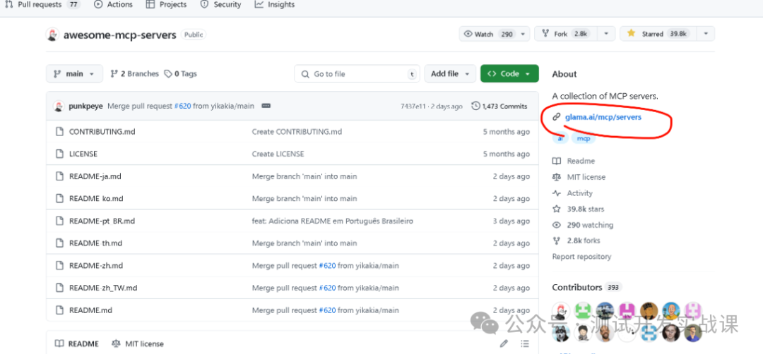Open the Security tab
This screenshot has width=763, height=354.
coord(220,5)
